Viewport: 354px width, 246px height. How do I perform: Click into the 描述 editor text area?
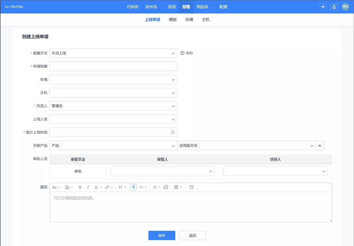coord(191,207)
